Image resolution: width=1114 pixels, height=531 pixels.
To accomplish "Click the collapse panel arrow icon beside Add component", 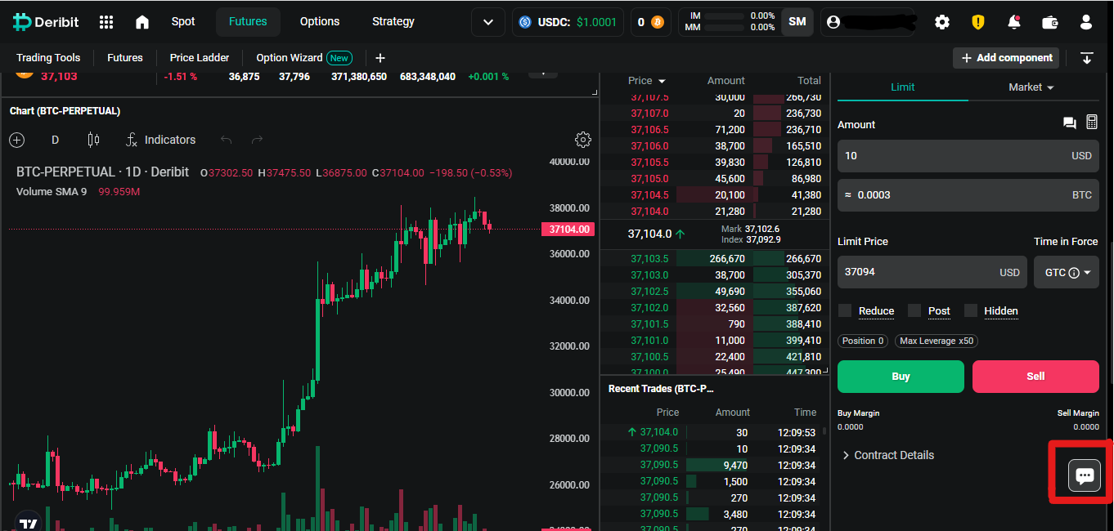I will click(1087, 58).
